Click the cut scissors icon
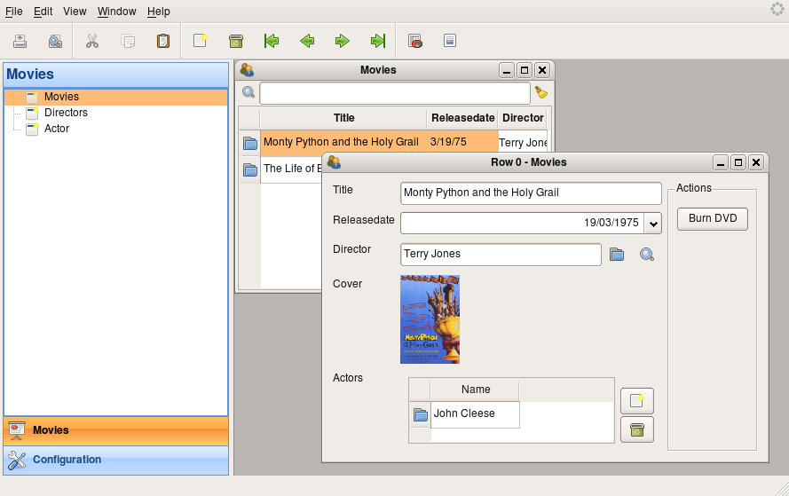 pyautogui.click(x=92, y=41)
